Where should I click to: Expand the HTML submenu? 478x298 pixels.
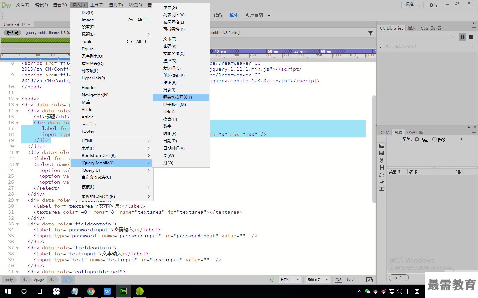pyautogui.click(x=112, y=141)
